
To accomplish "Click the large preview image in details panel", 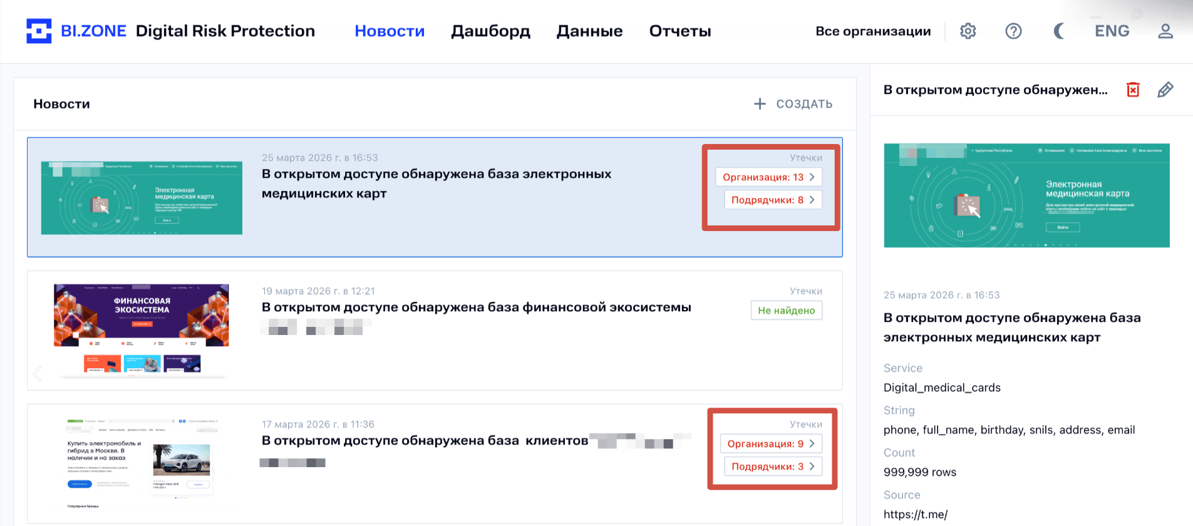I will point(1026,195).
